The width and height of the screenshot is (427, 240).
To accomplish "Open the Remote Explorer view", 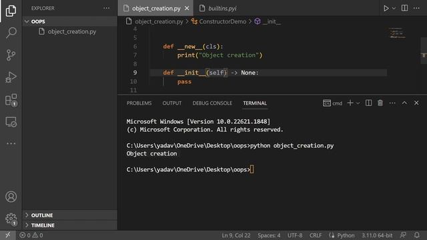I will click(11, 121).
